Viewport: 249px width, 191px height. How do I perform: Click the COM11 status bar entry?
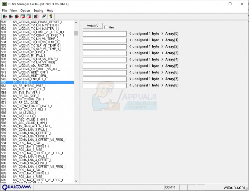click(x=171, y=187)
